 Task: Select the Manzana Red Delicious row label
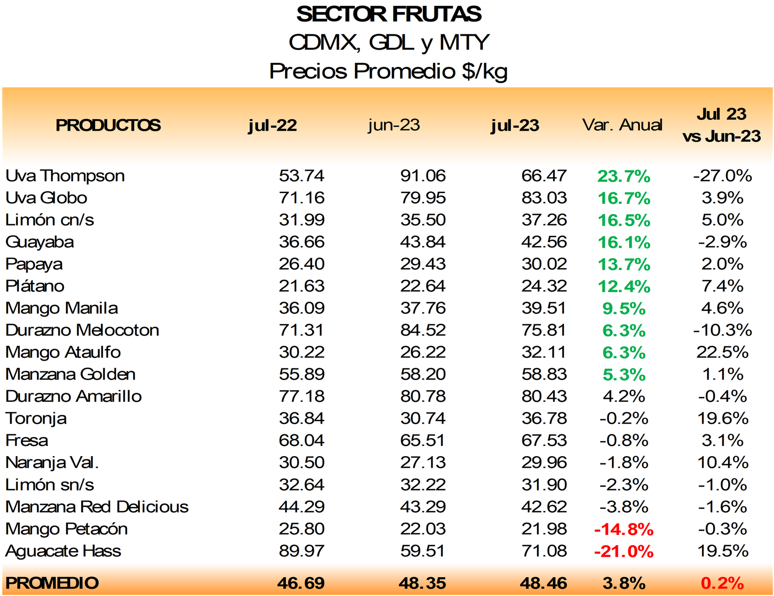click(97, 507)
